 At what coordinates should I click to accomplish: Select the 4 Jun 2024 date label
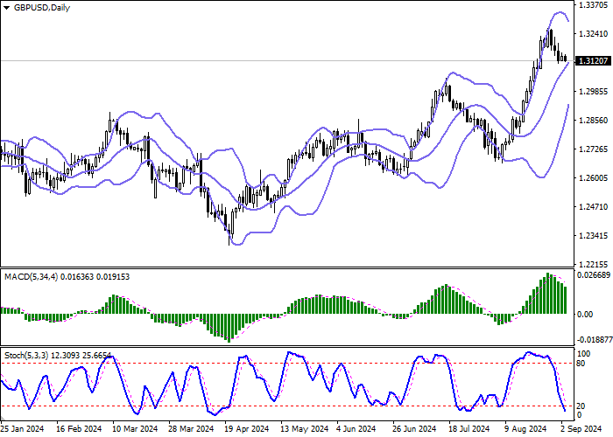(x=356, y=429)
